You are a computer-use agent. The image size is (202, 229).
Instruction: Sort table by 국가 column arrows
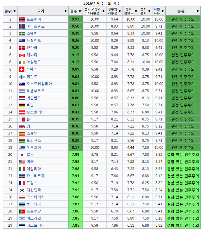65,11
